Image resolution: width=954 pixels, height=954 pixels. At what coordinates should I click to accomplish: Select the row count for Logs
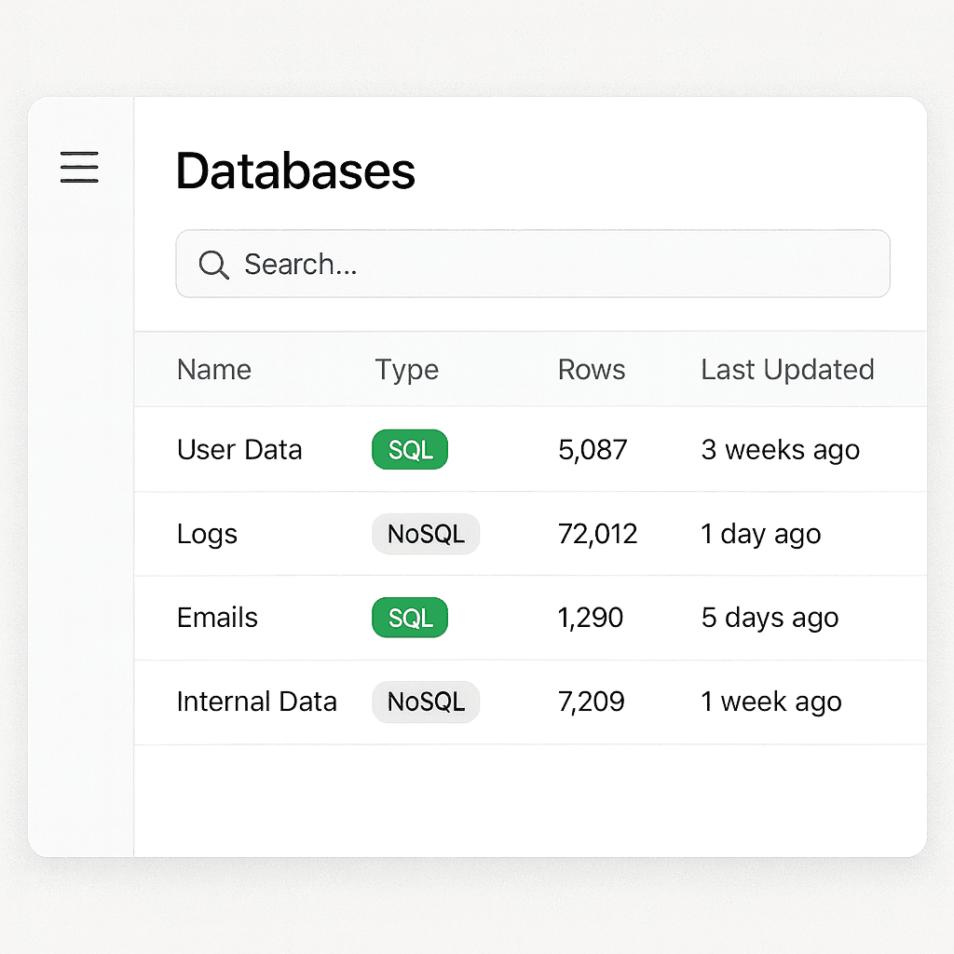click(x=597, y=534)
